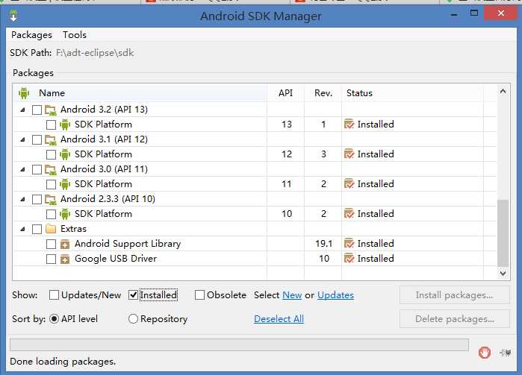Click the SDK Platform robot icon for API 10
This screenshot has height=375, width=522.
click(x=65, y=214)
